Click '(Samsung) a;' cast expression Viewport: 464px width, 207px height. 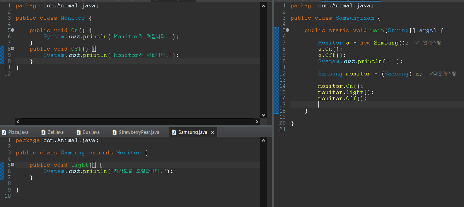[x=402, y=74]
